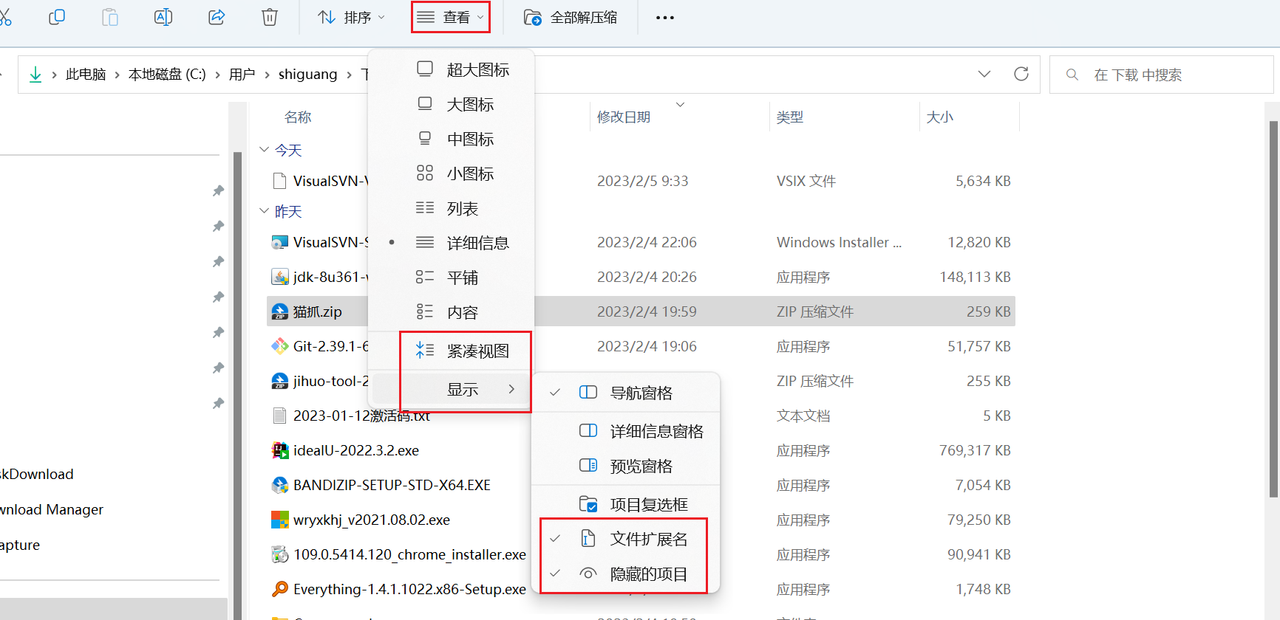Click the Rename icon in toolbar
This screenshot has height=620, width=1280.
coord(163,17)
